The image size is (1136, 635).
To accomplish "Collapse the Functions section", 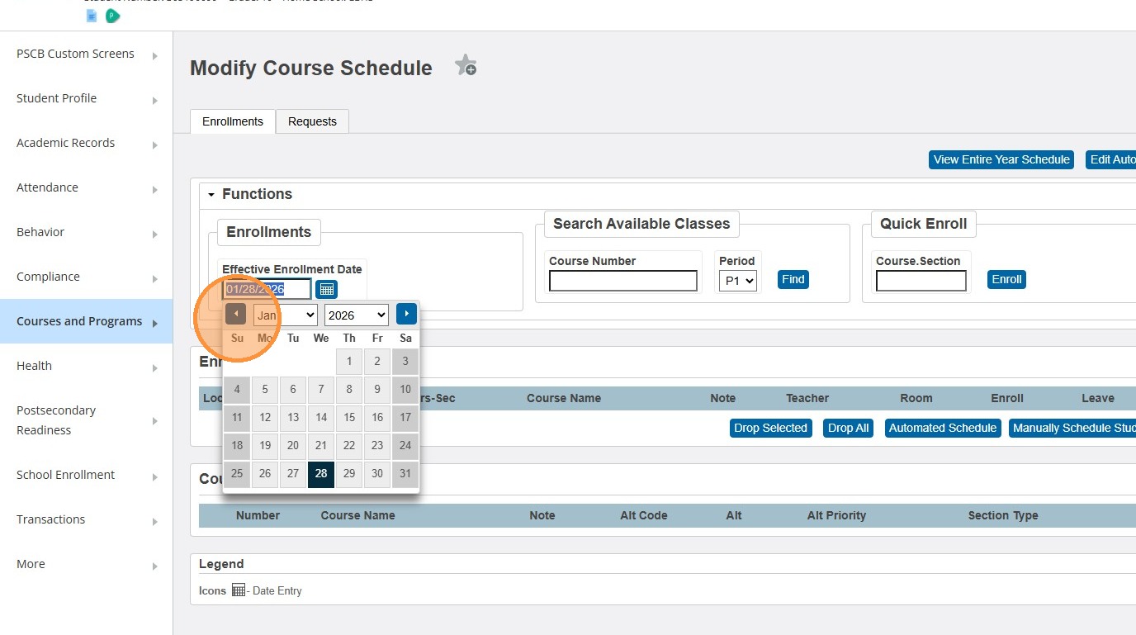I will coord(211,195).
